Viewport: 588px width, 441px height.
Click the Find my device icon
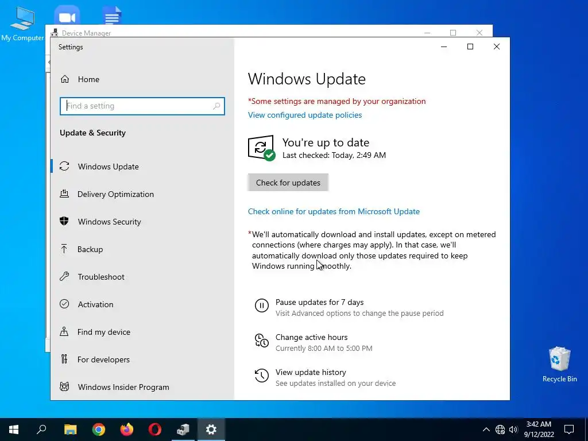(64, 332)
